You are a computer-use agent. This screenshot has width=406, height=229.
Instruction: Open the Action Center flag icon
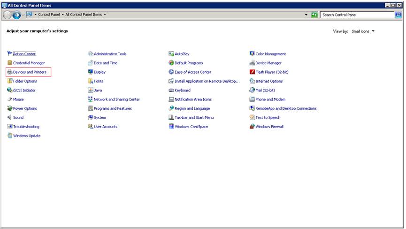tap(9, 53)
